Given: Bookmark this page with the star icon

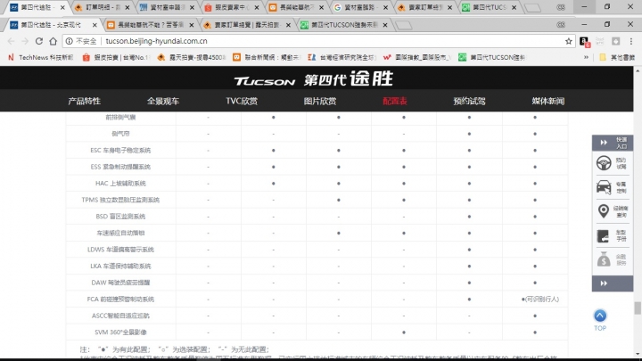Looking at the screenshot, I should coord(568,41).
